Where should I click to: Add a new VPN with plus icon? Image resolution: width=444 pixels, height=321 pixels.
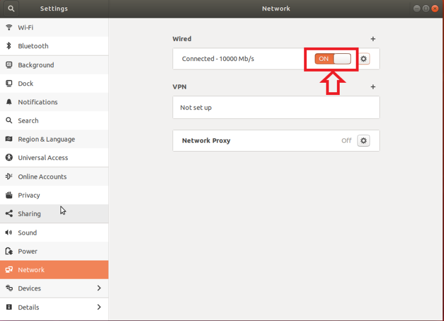[x=373, y=87]
